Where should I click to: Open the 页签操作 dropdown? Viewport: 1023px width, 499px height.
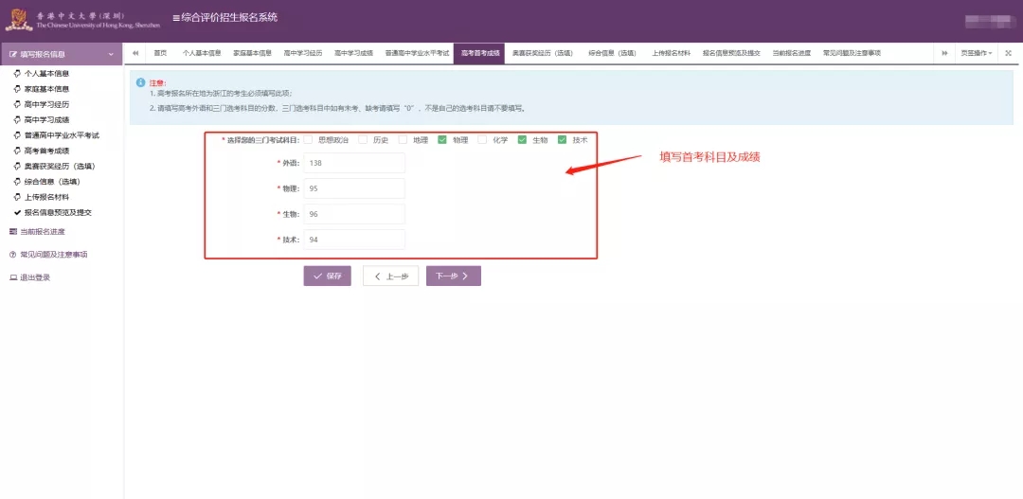(x=976, y=53)
